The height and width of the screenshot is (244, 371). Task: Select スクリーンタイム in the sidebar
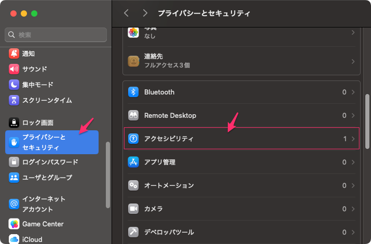(47, 100)
